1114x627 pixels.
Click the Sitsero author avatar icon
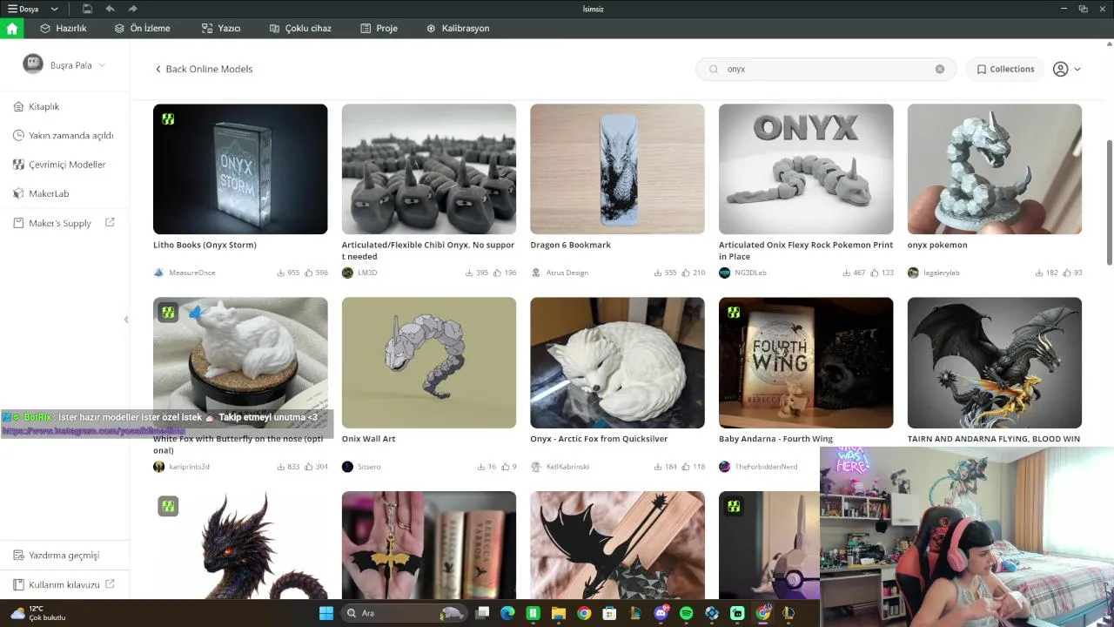[347, 467]
